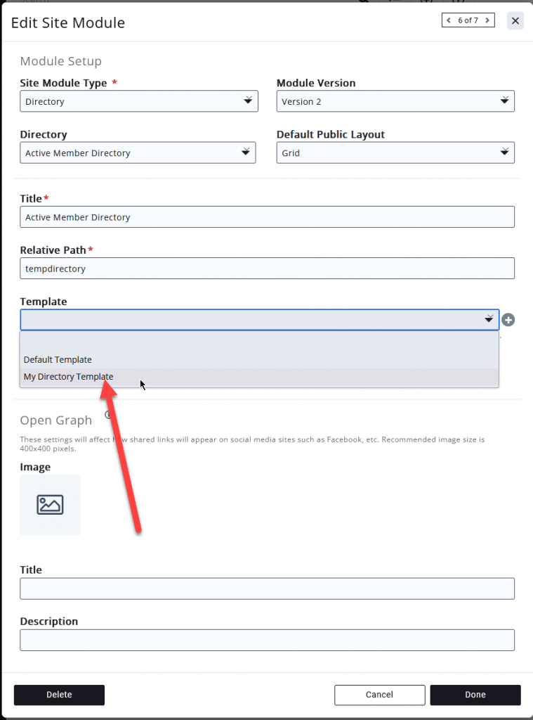Image resolution: width=533 pixels, height=720 pixels.
Task: Go to the next site module
Action: point(487,20)
